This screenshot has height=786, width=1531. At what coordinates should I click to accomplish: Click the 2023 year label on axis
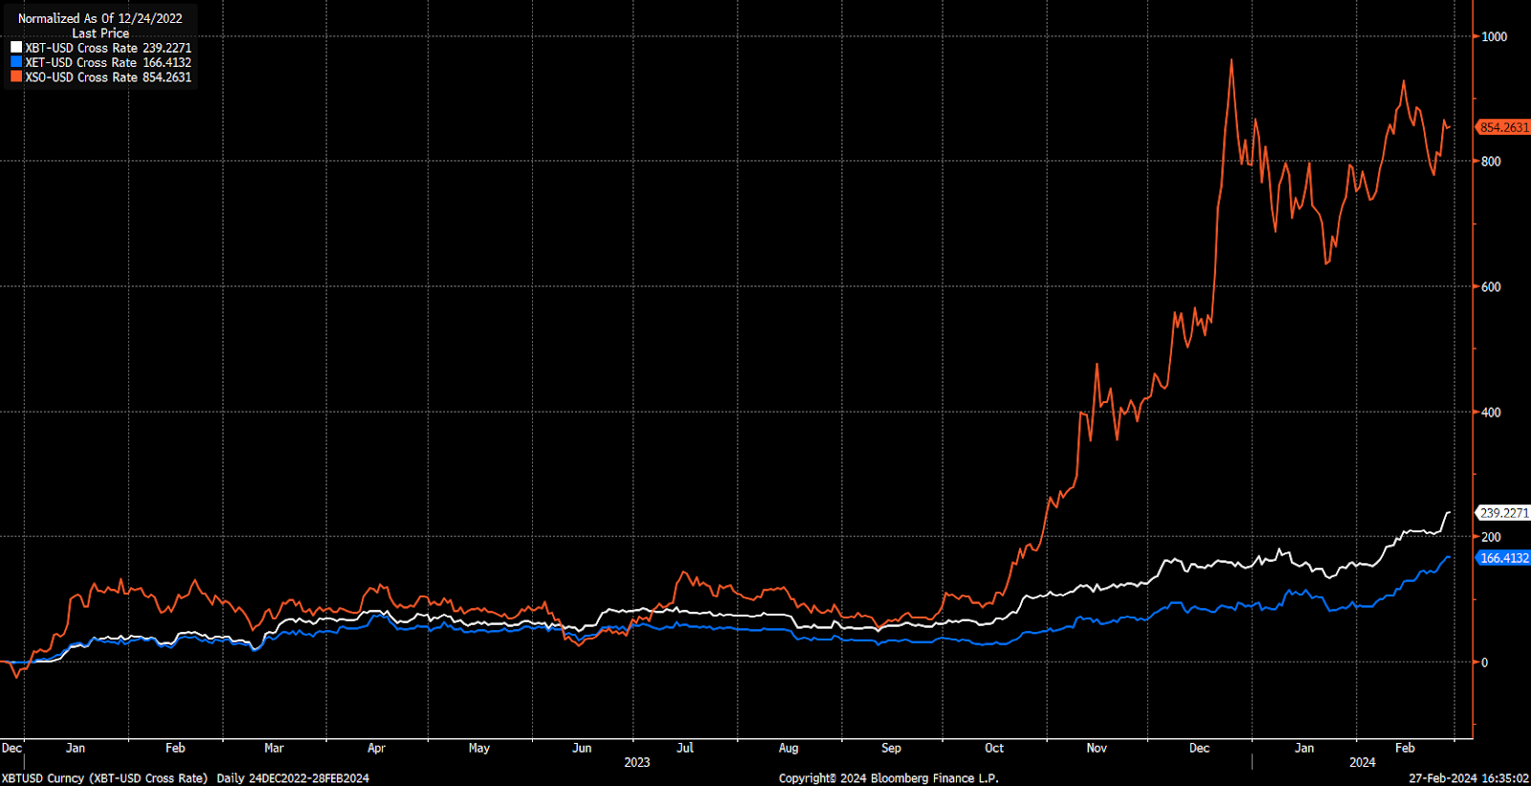click(x=637, y=762)
